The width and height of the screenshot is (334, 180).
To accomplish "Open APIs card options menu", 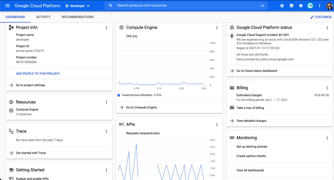I will [217, 125].
